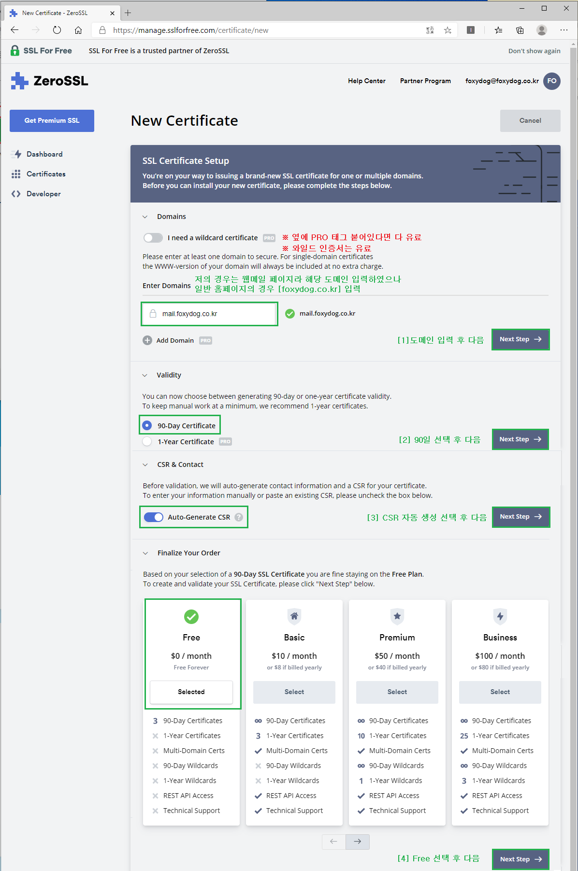Go to Developer in the sidebar

point(43,194)
